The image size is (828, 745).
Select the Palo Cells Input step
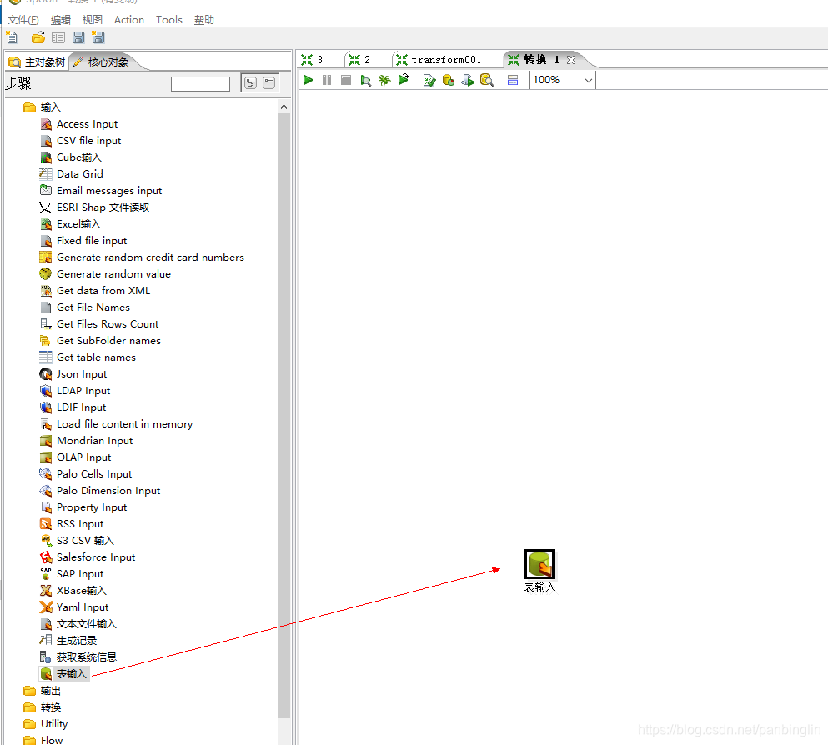pyautogui.click(x=86, y=474)
